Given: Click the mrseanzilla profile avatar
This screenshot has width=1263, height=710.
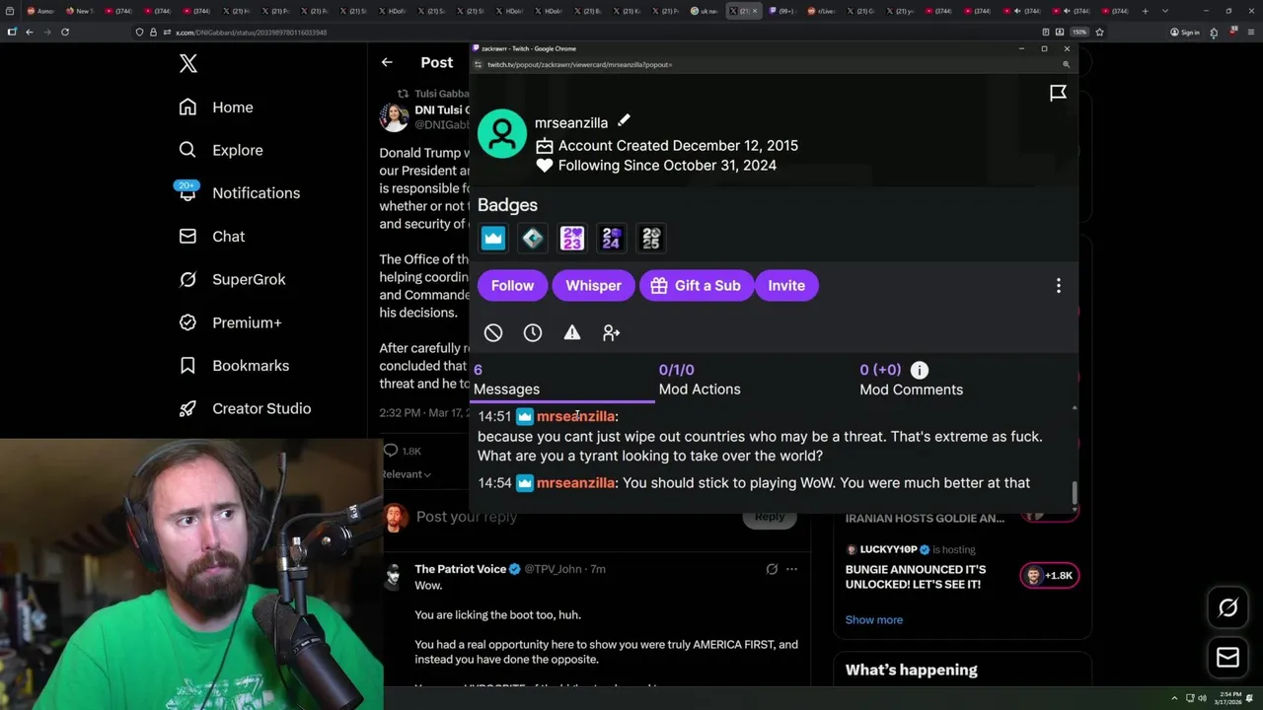Looking at the screenshot, I should pos(502,133).
